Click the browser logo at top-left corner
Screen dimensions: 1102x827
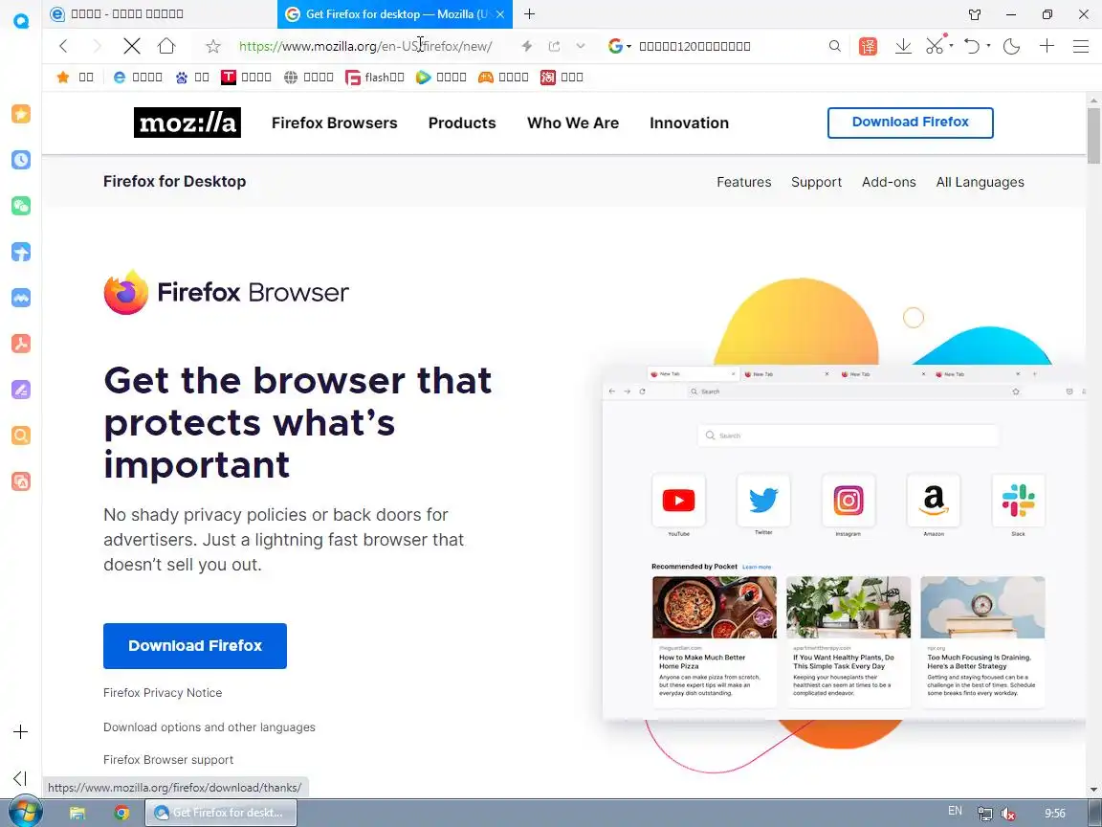(x=21, y=21)
